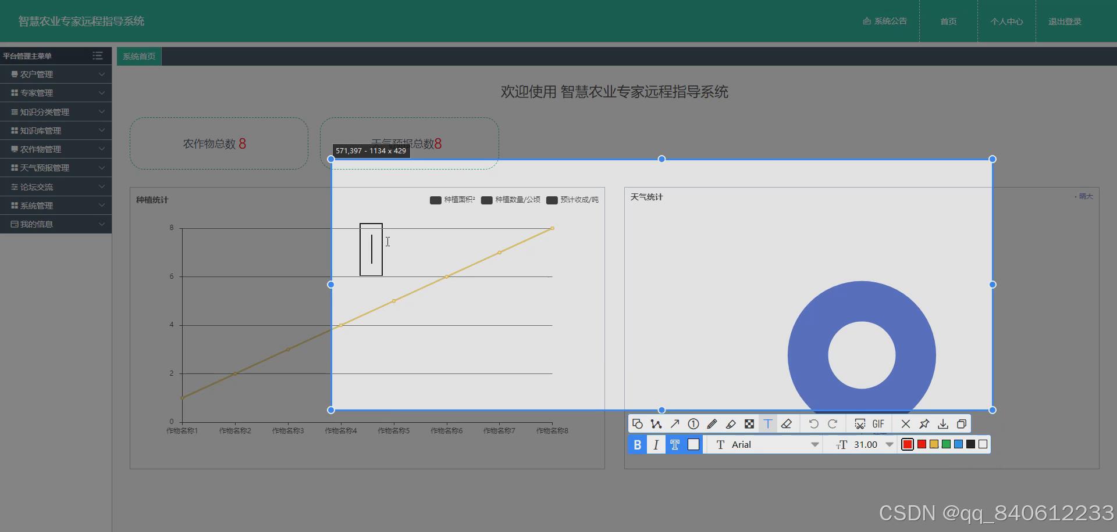Toggle the 种植面积 legend item
Viewport: 1117px width, 532px height.
point(452,200)
